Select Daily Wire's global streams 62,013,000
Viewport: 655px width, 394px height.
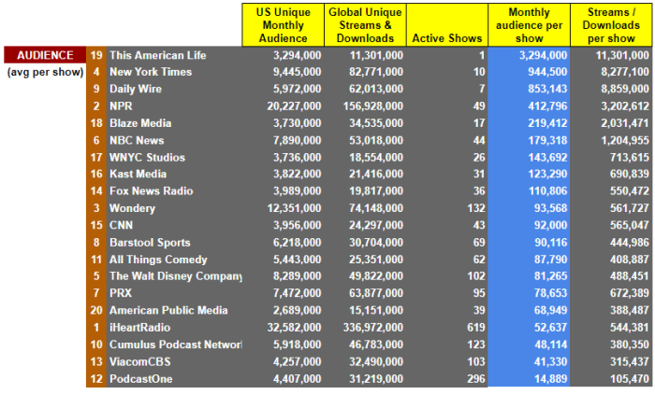pyautogui.click(x=376, y=90)
